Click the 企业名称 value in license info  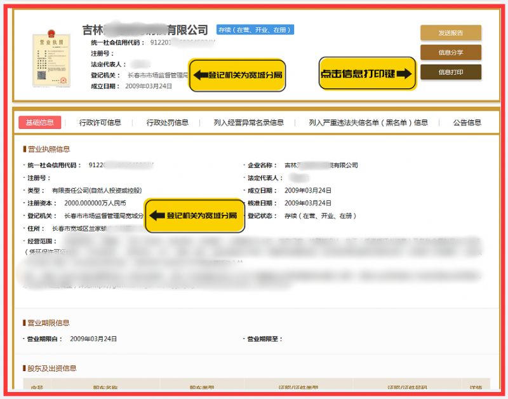coord(321,165)
